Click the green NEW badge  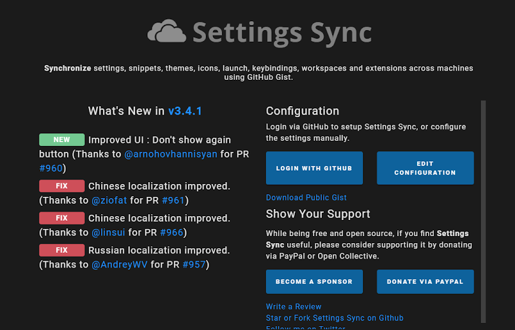pyautogui.click(x=62, y=140)
